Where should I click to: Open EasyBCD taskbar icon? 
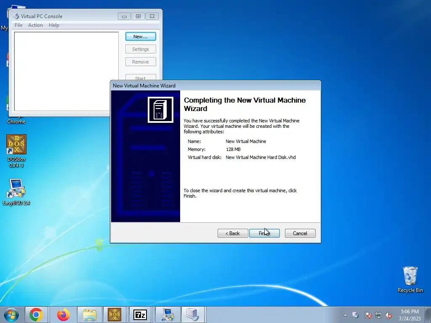pyautogui.click(x=168, y=315)
